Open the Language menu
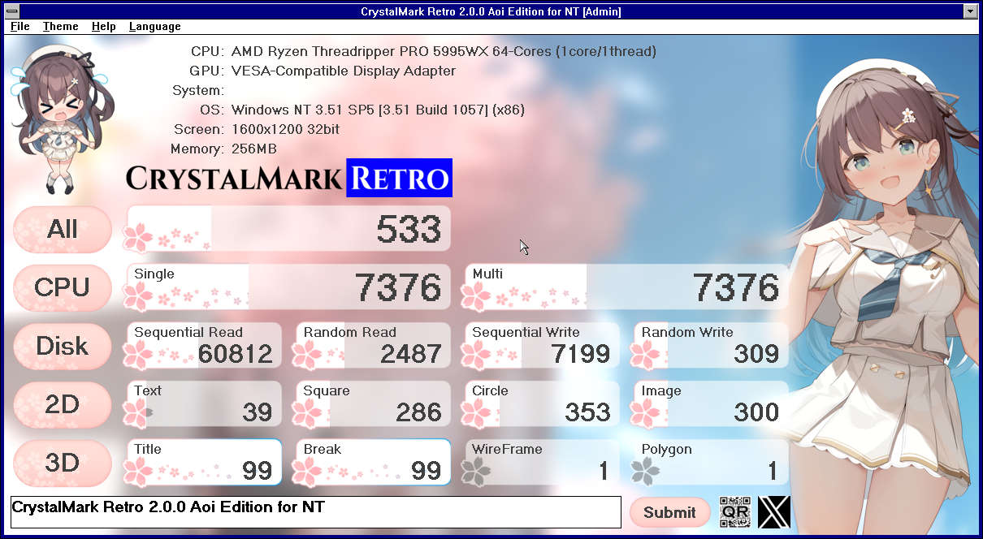 [x=154, y=26]
